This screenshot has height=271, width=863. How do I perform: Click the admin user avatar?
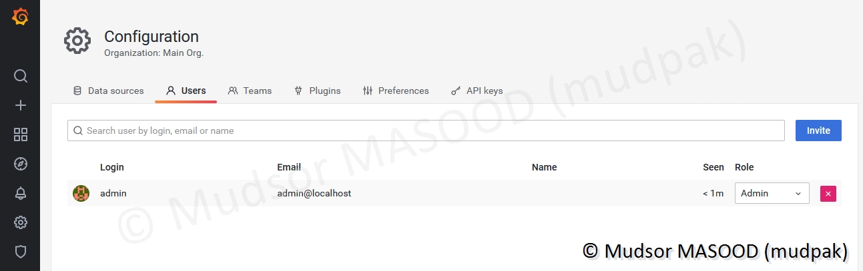click(81, 193)
